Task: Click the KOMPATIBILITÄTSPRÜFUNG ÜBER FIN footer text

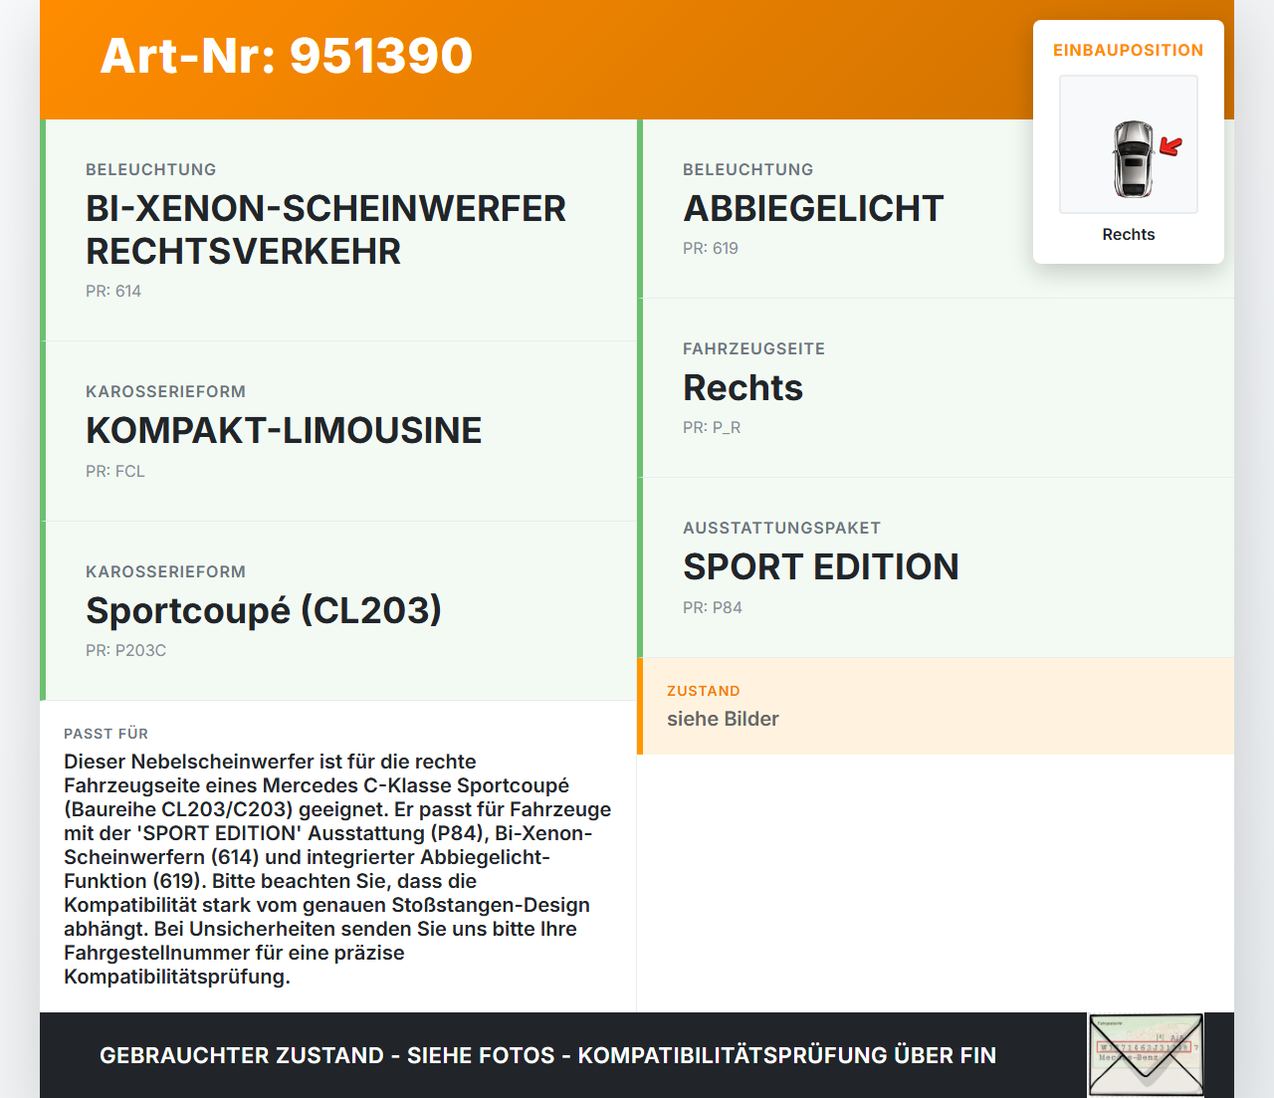Action: pos(787,1055)
